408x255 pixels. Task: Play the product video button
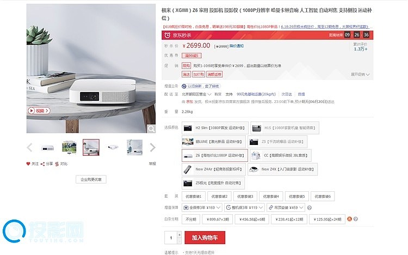pyautogui.click(x=39, y=111)
